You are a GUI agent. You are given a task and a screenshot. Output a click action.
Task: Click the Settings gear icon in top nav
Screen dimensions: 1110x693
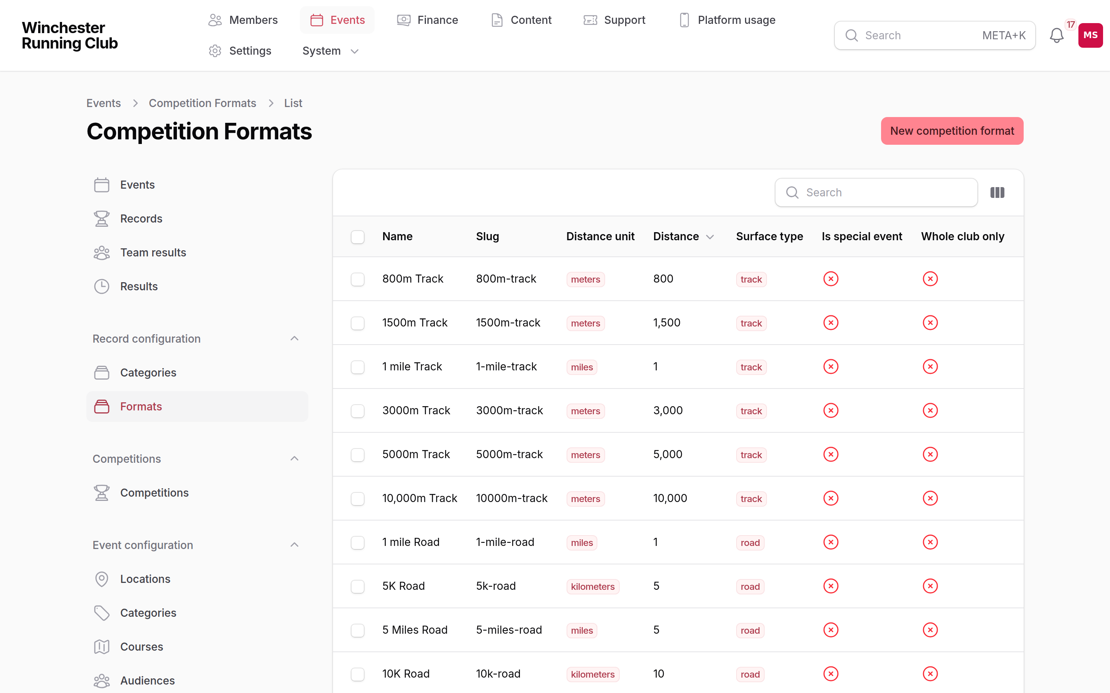point(215,51)
